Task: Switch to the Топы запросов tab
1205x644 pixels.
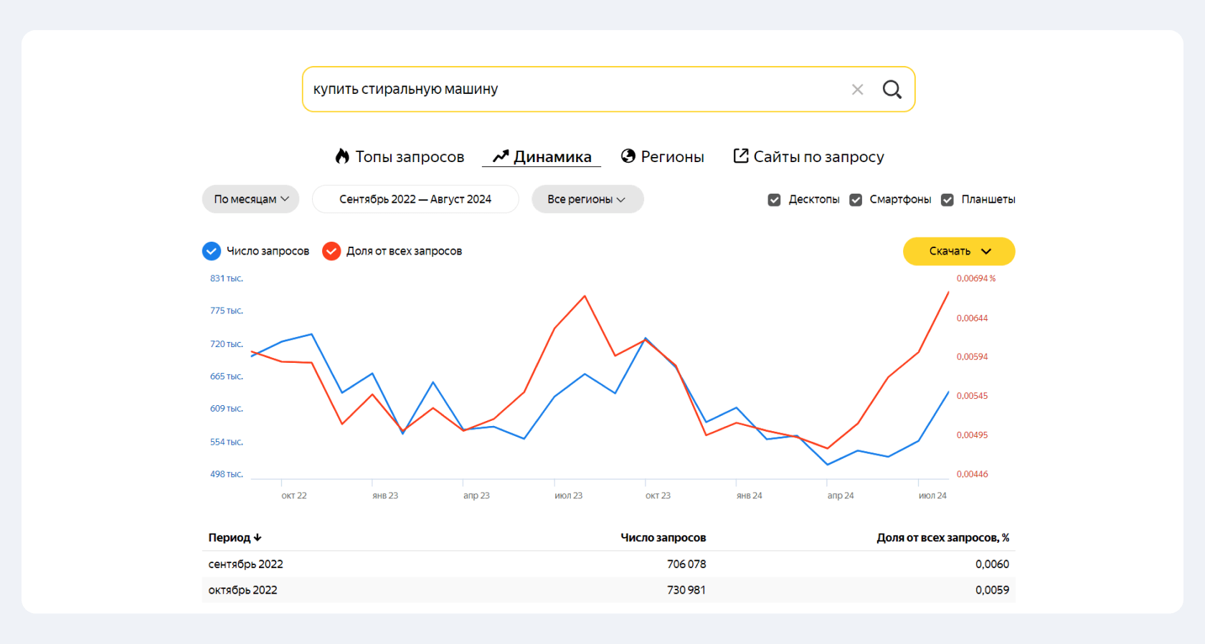Action: 410,157
